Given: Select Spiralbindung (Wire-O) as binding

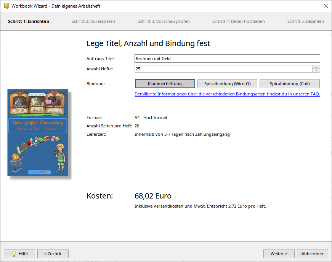Looking at the screenshot, I should (227, 83).
